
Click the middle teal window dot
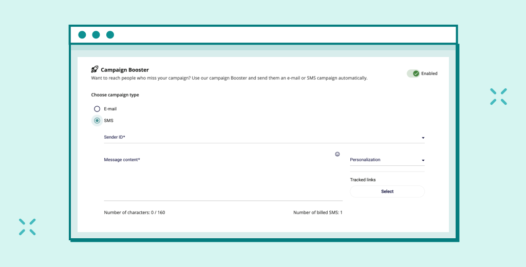click(96, 35)
